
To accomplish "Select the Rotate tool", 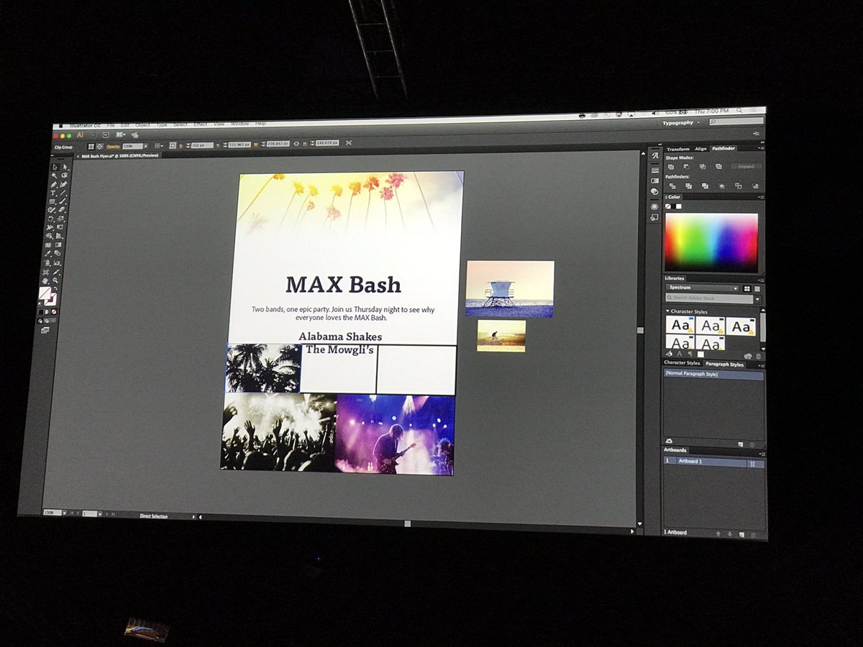I will tap(50, 219).
